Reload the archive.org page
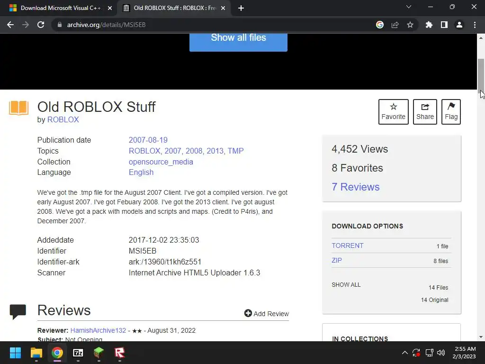The height and width of the screenshot is (364, 485). click(x=41, y=25)
